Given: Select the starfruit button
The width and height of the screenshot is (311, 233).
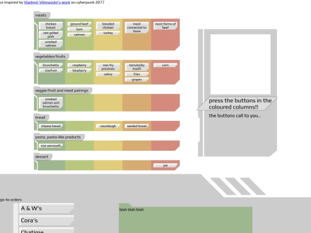Looking at the screenshot, I should (51, 71).
